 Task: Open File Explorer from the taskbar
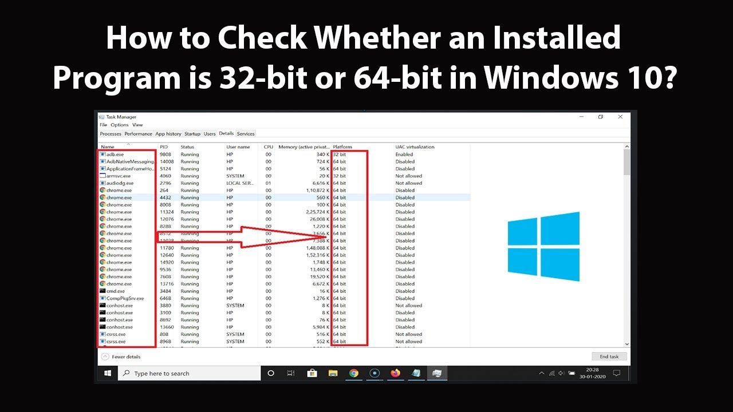click(333, 373)
